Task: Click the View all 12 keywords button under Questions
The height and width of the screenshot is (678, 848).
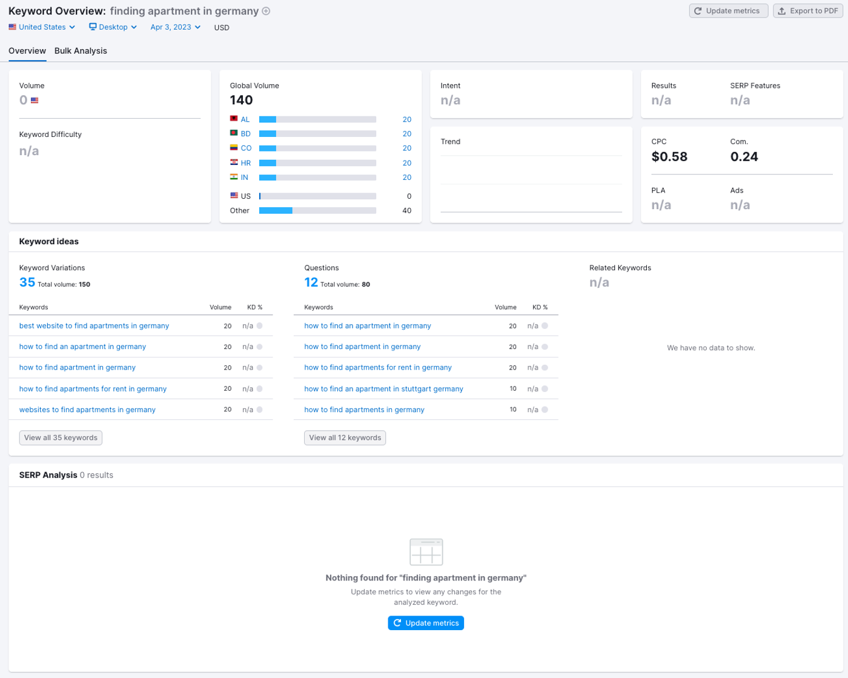Action: (345, 437)
